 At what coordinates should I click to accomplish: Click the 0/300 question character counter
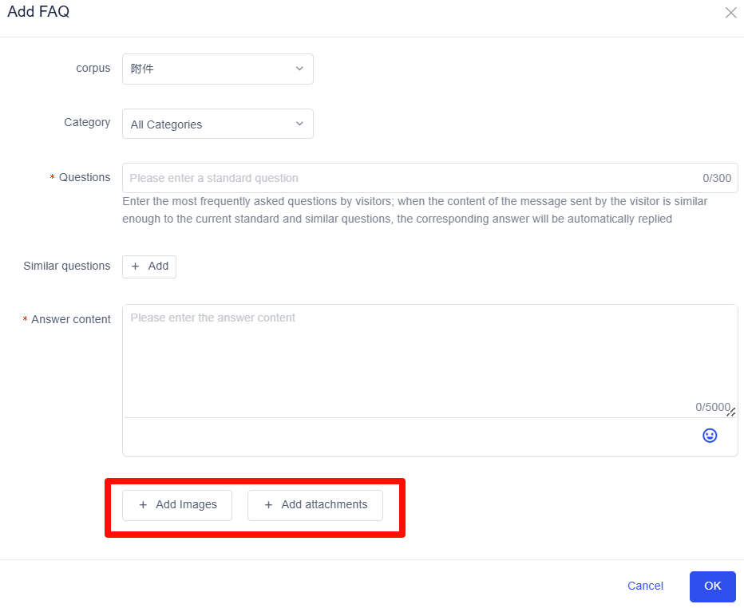(x=717, y=178)
